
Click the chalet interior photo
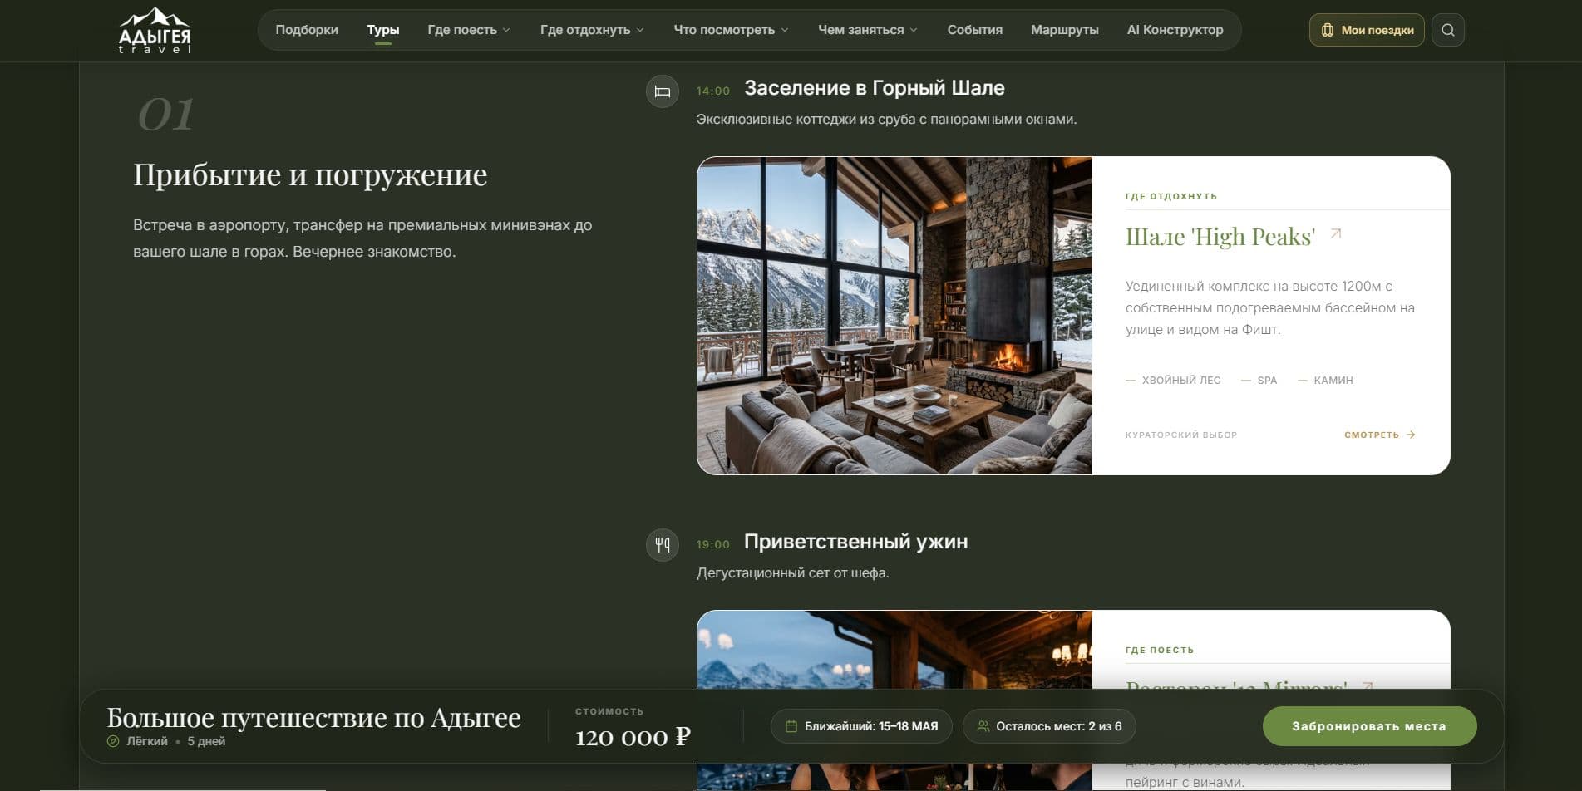pos(894,316)
